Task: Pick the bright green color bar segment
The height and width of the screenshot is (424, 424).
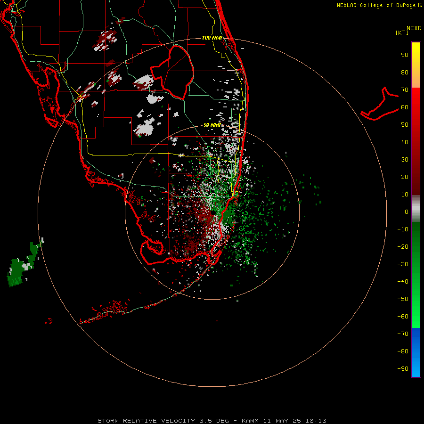Action: (416, 275)
